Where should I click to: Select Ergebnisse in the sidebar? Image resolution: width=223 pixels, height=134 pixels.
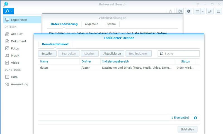pos(22,20)
